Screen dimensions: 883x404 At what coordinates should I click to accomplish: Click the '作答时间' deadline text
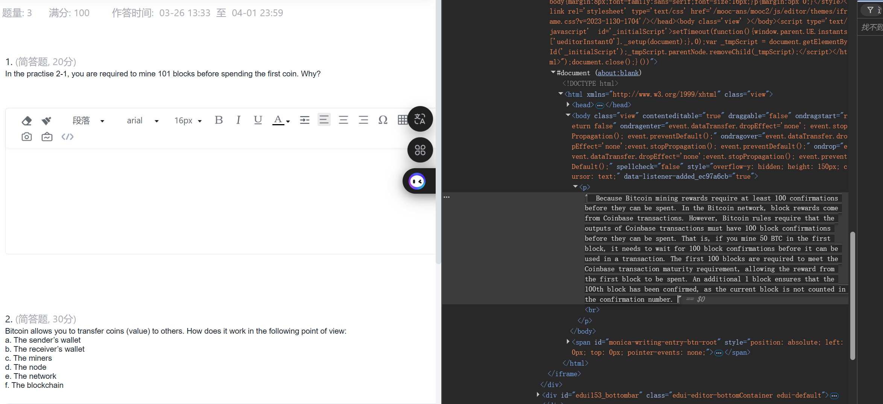(x=198, y=13)
